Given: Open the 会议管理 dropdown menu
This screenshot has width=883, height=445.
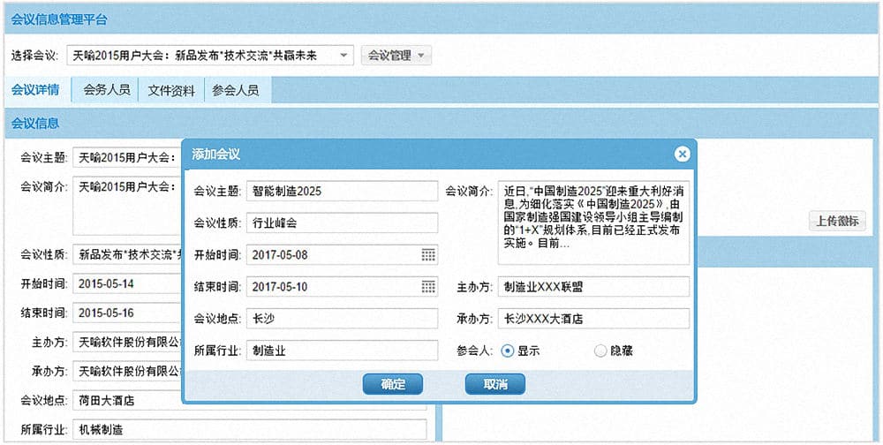Looking at the screenshot, I should (396, 56).
